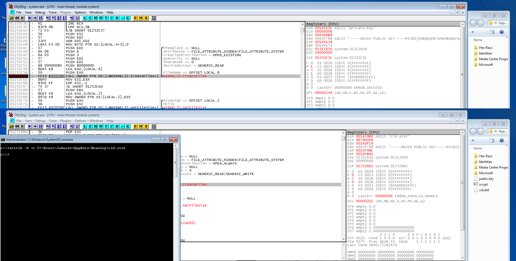Click Step into icon in top OllyDbg toolbar
Screen dimensions: 516x261
(48, 18)
